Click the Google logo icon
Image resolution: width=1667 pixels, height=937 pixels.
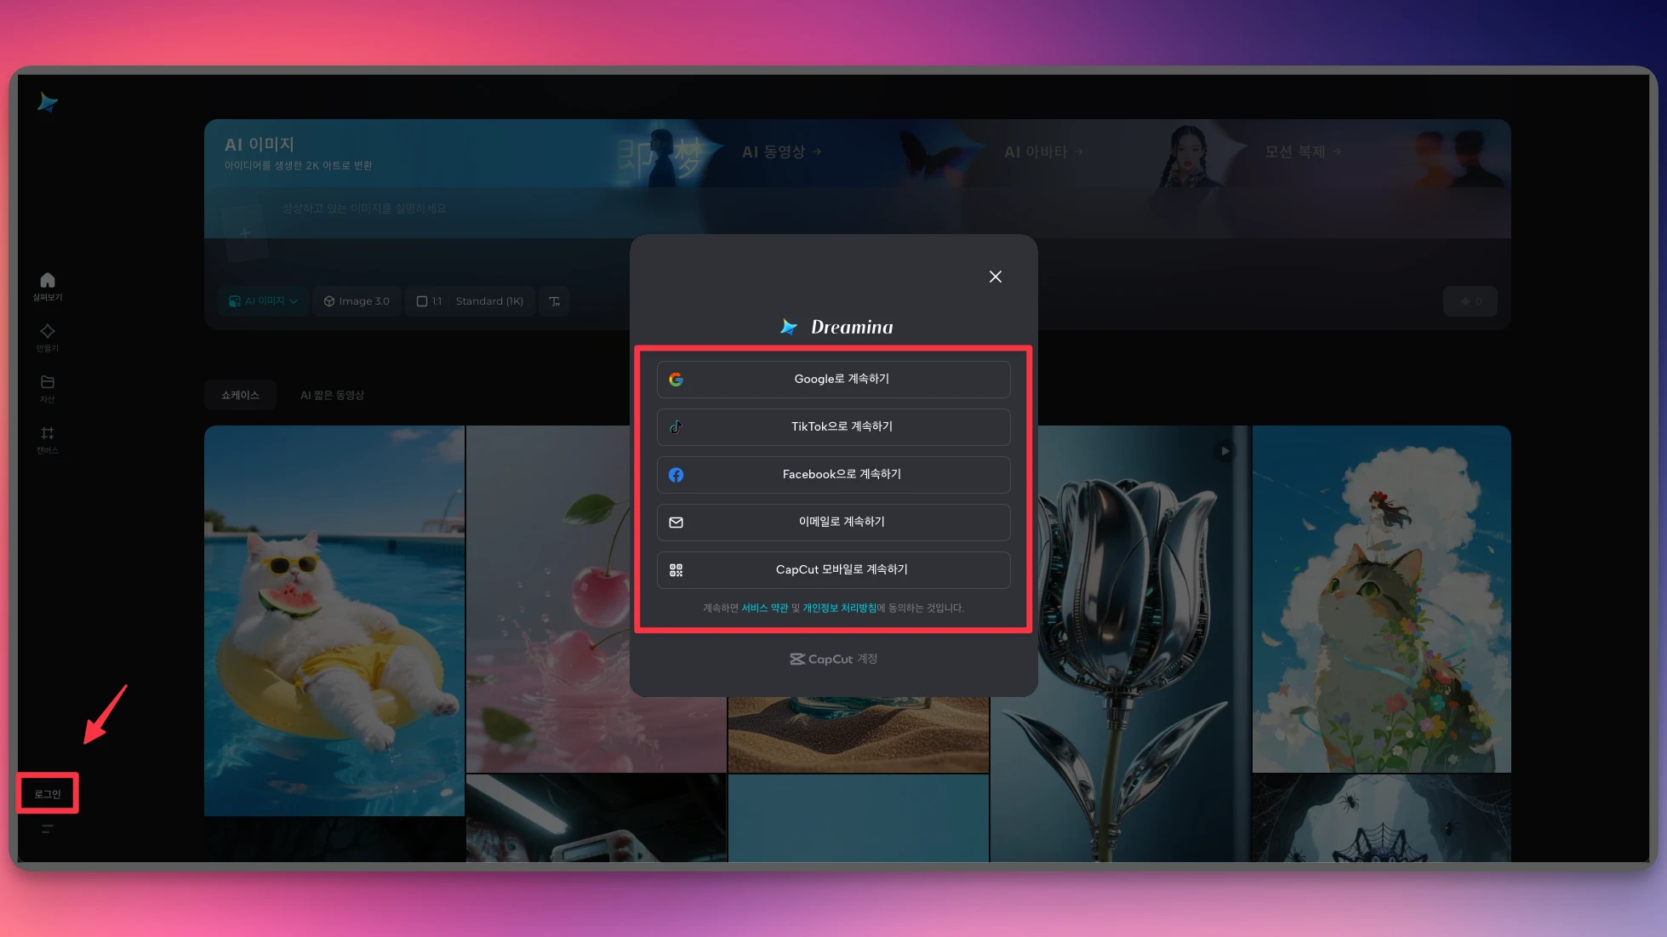coord(676,380)
